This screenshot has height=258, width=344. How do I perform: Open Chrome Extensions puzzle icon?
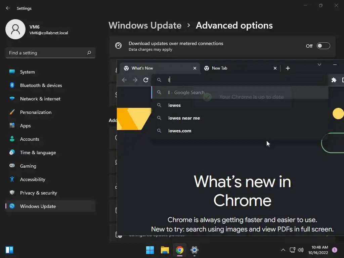coord(334,80)
